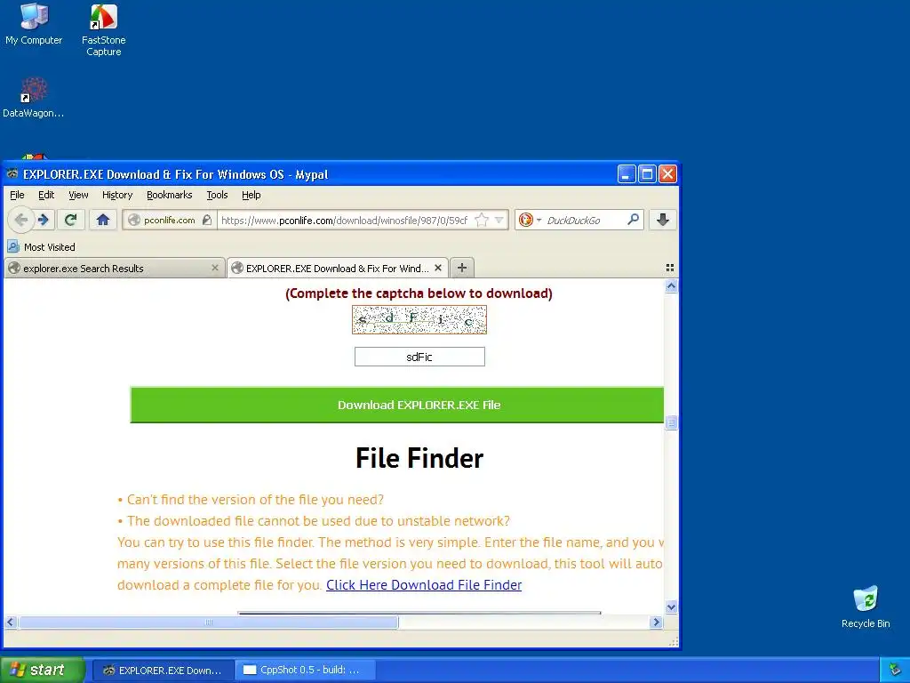This screenshot has height=683, width=910.
Task: Select the DataWagon desktop shortcut
Action: [x=33, y=98]
